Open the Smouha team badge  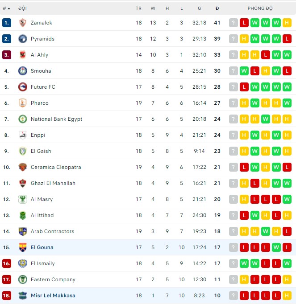(x=23, y=71)
